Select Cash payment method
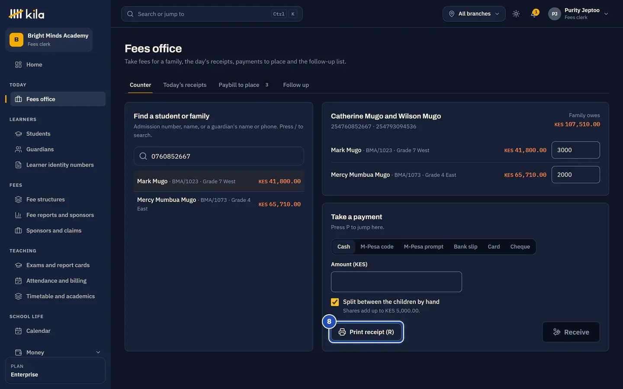The image size is (623, 389). tap(344, 246)
